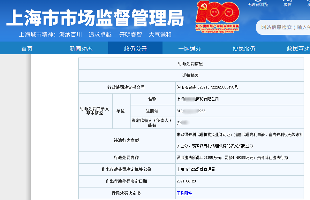Click the 微信 link in header
The image size is (310, 200).
coord(287,4)
